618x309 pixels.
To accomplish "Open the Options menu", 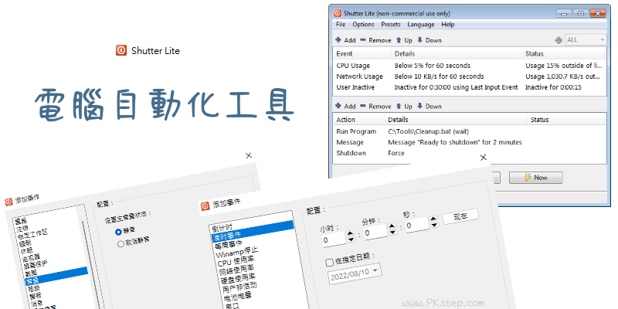I will (363, 25).
